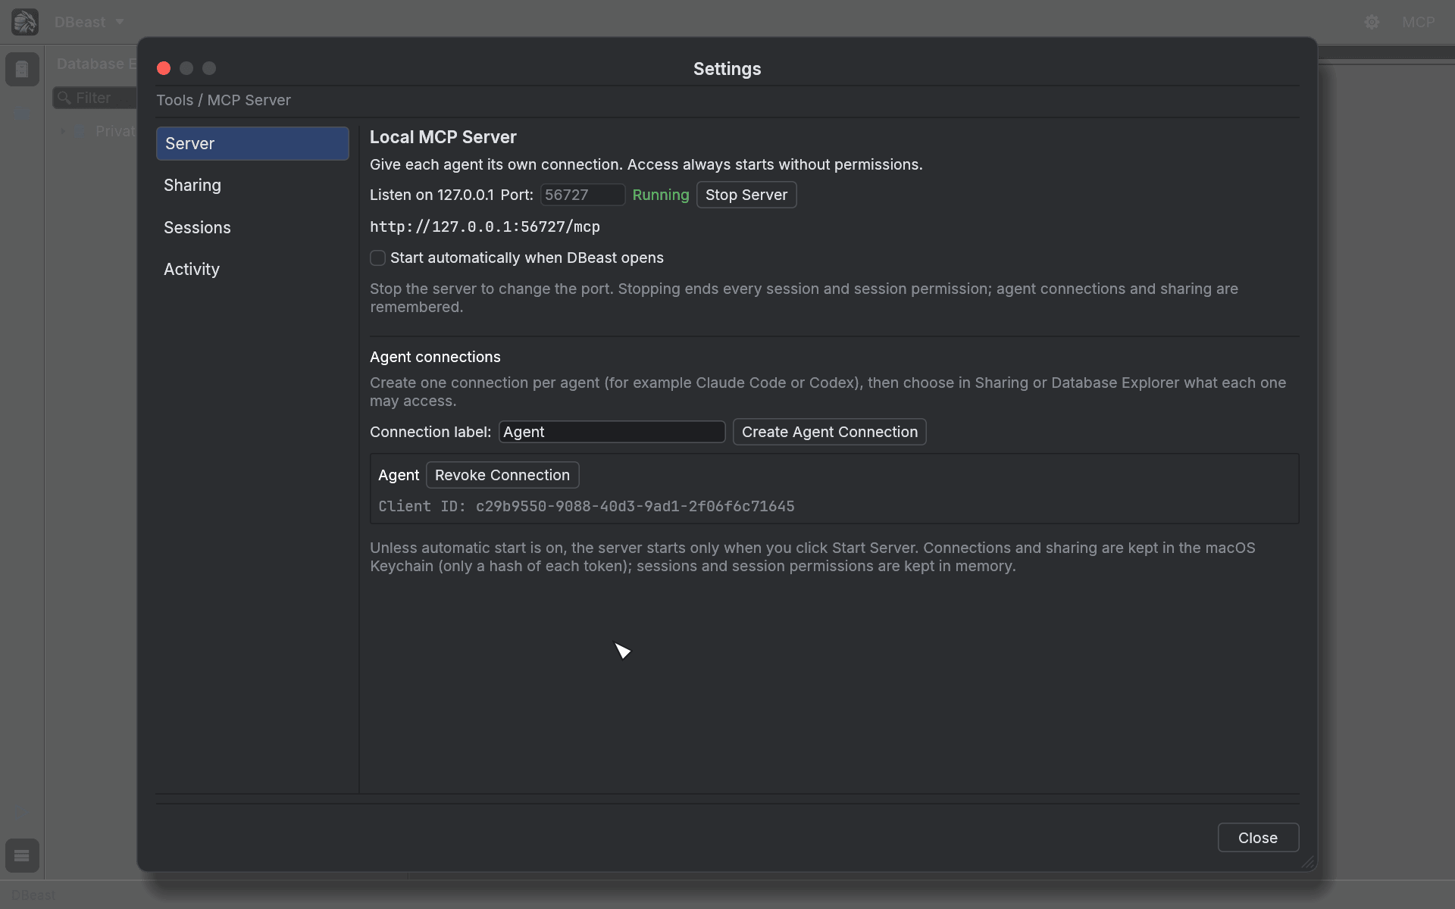Open the settings gear icon in top bar
Screen dimensions: 1455x909
1372,22
